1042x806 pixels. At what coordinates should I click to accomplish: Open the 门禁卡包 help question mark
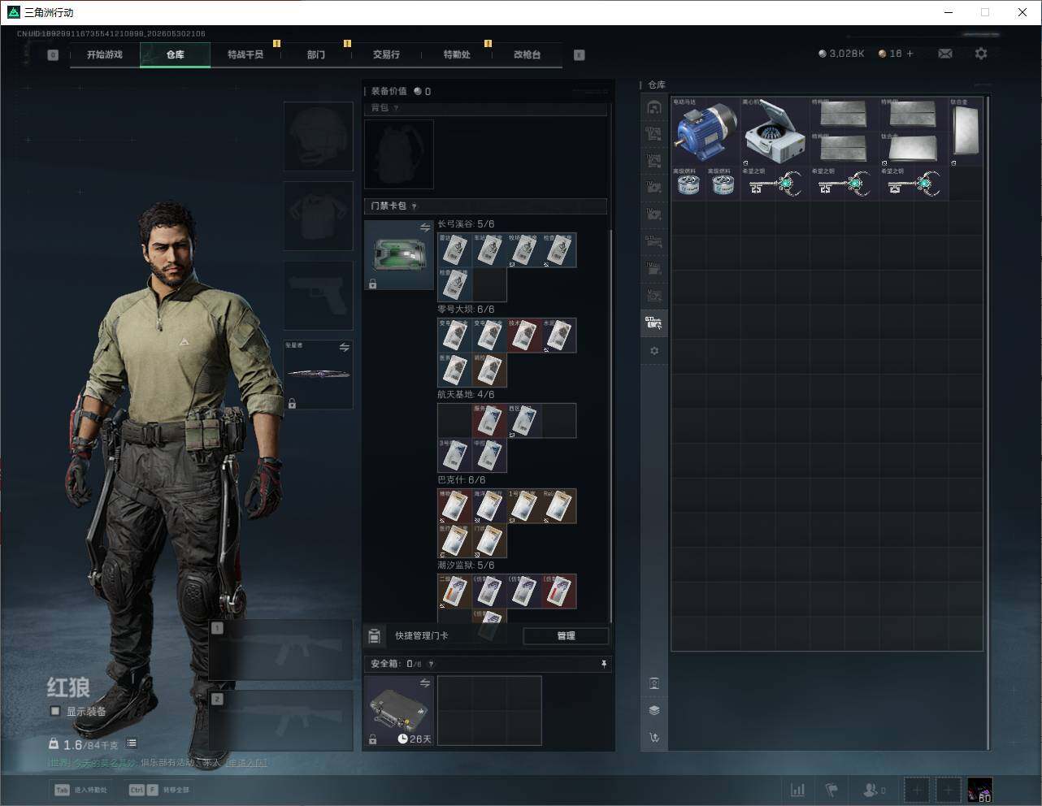pos(415,206)
